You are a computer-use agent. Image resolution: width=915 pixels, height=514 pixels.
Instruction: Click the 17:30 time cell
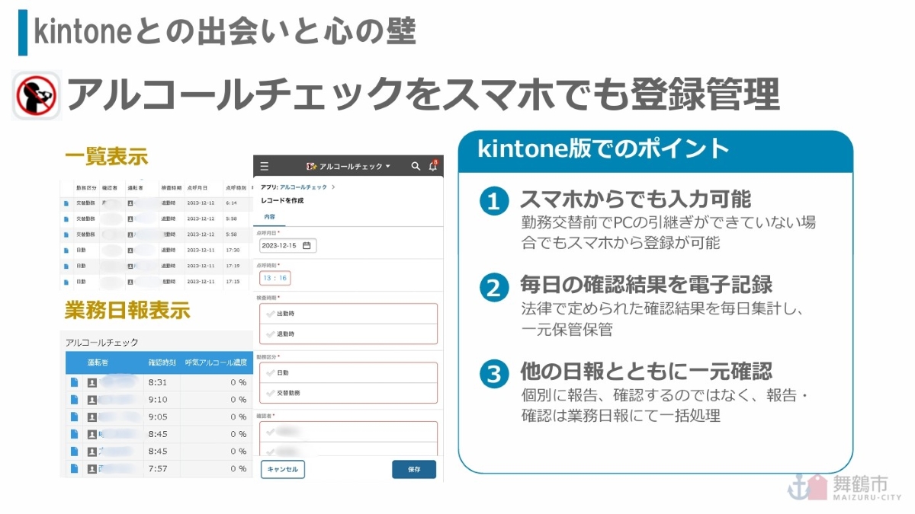pos(233,250)
